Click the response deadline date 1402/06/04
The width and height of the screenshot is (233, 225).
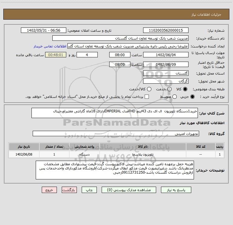(x=166, y=55)
